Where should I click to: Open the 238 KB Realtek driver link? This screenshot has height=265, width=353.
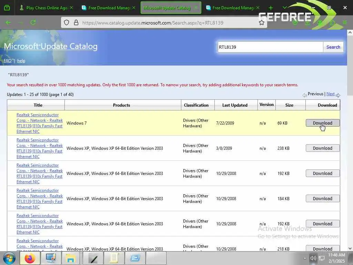(39, 148)
